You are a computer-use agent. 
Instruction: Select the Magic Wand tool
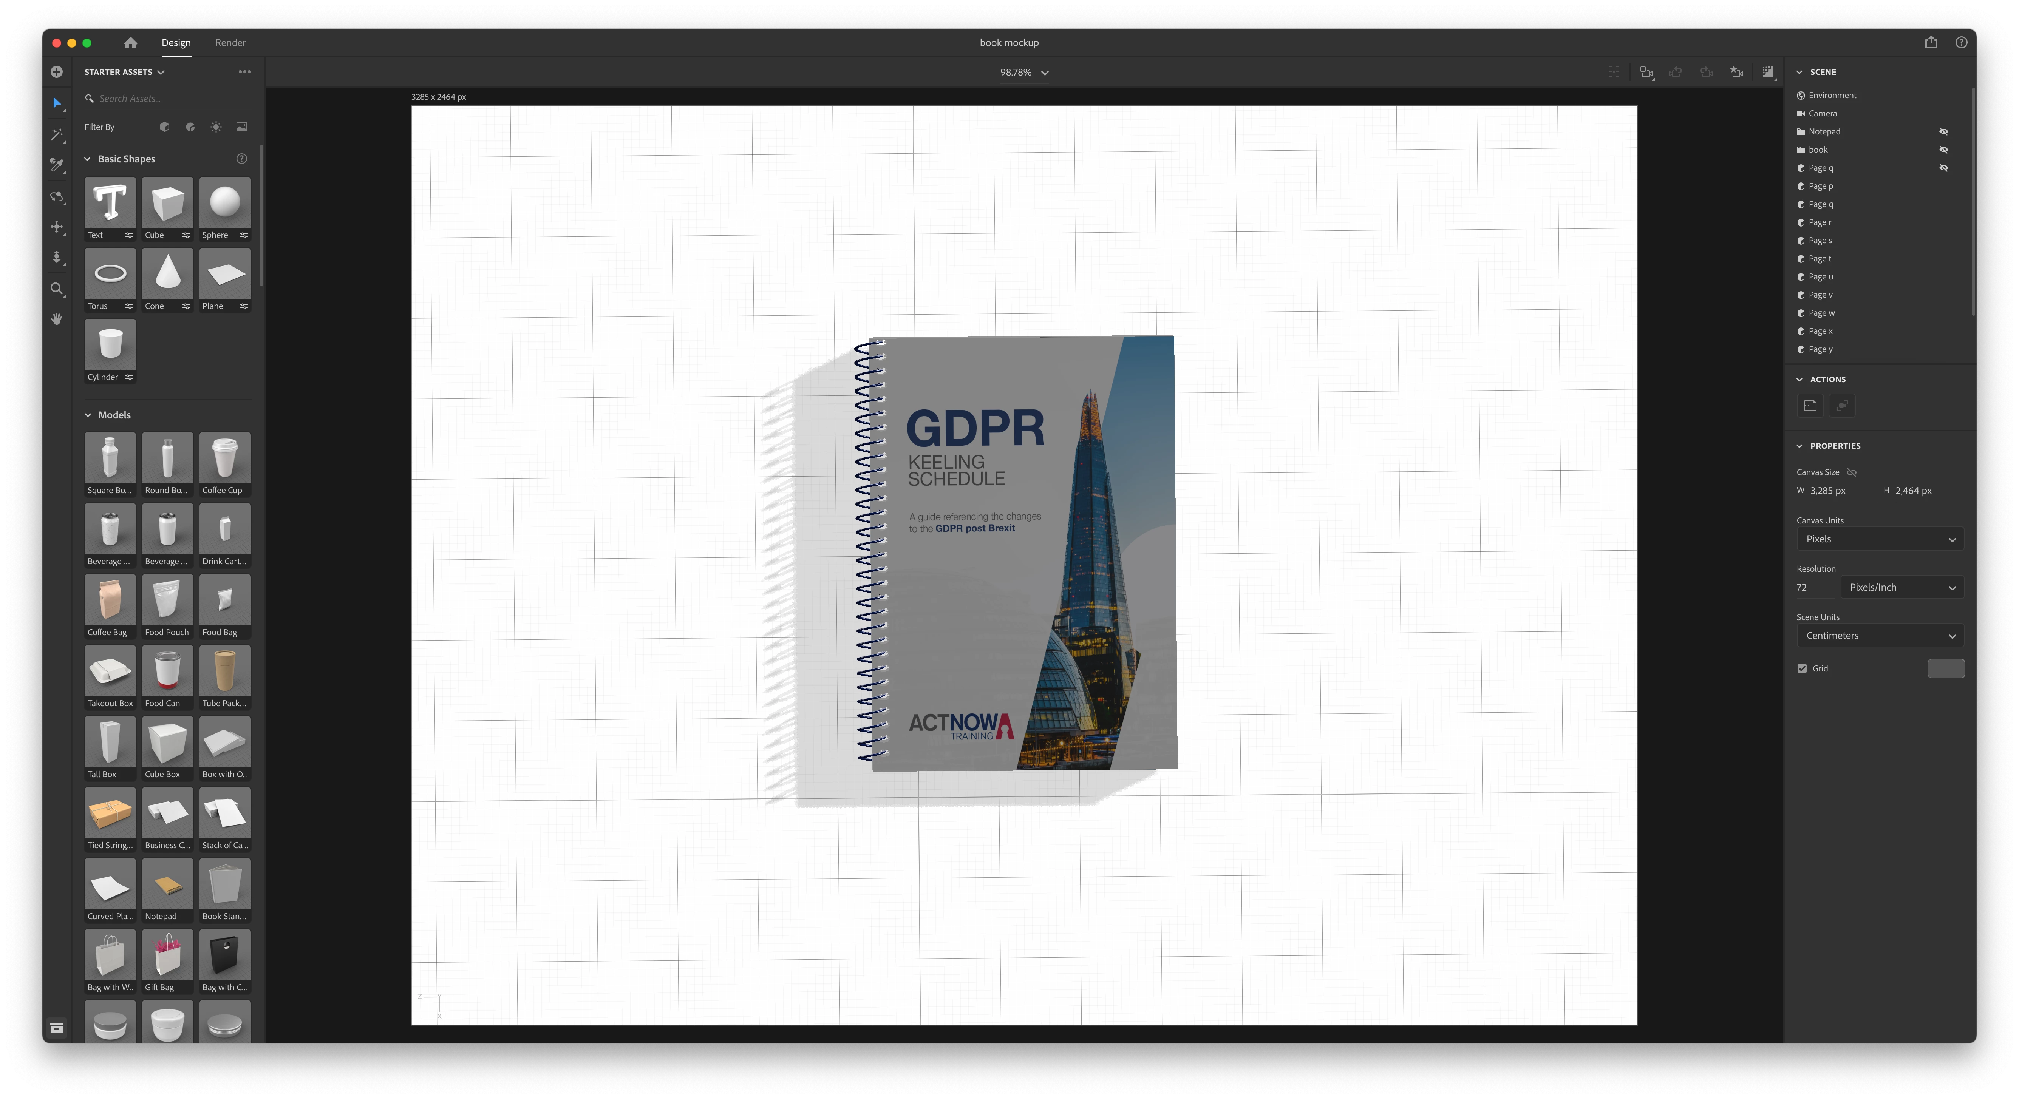point(56,135)
